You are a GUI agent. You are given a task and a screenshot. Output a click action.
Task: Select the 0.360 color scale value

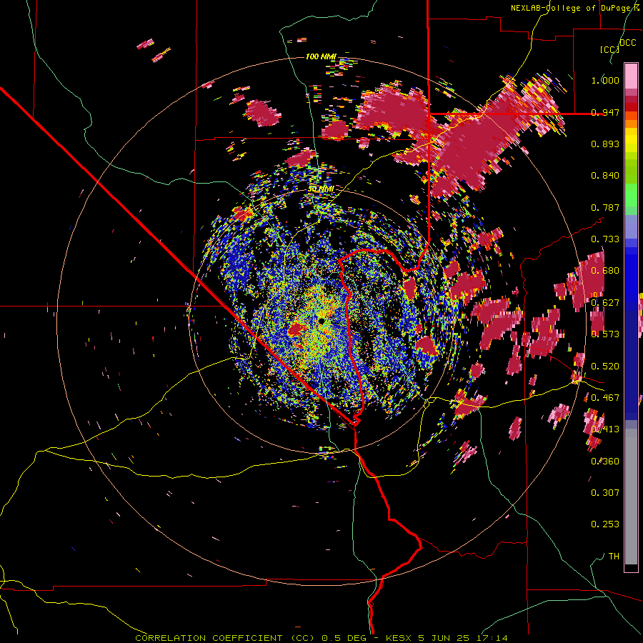point(605,461)
